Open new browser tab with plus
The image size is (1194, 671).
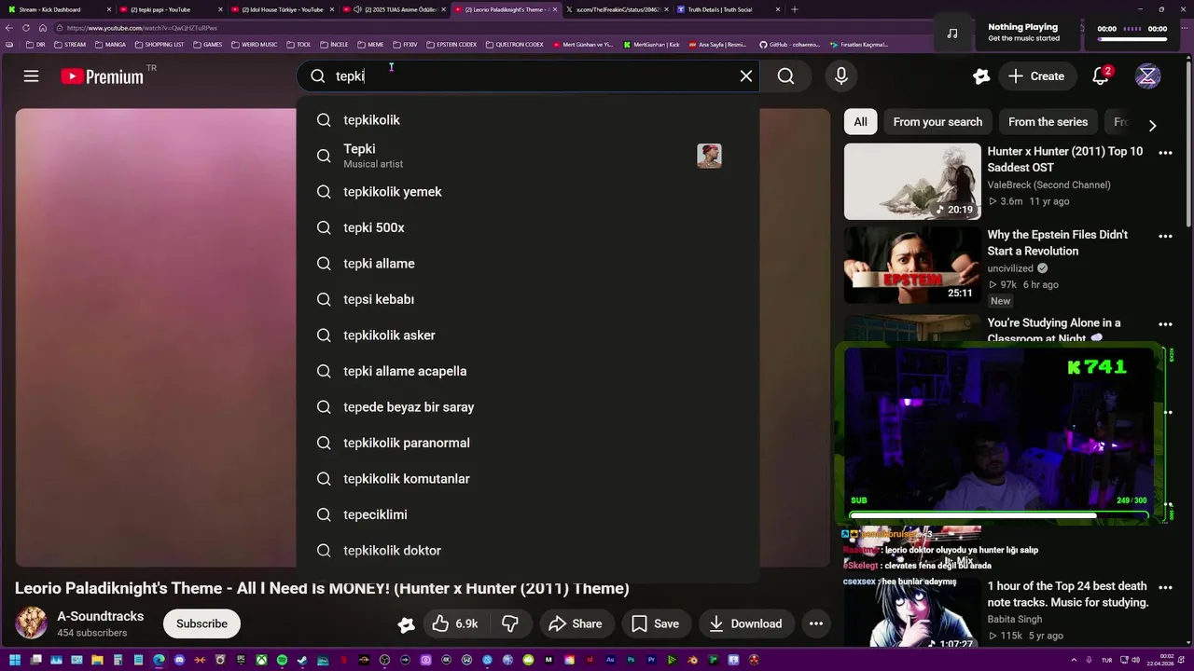click(795, 9)
